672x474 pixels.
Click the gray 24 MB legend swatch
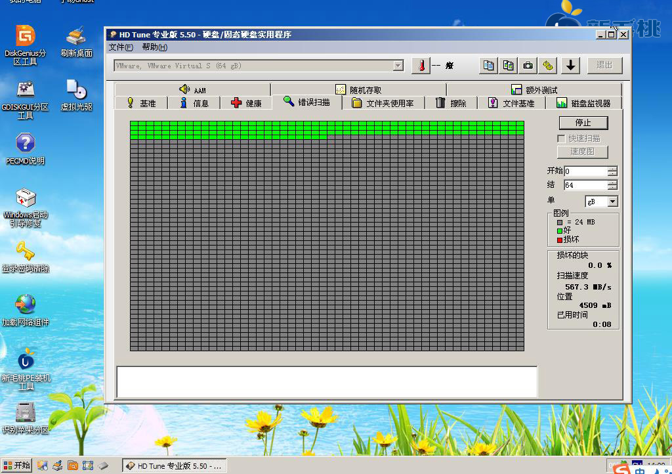(560, 223)
